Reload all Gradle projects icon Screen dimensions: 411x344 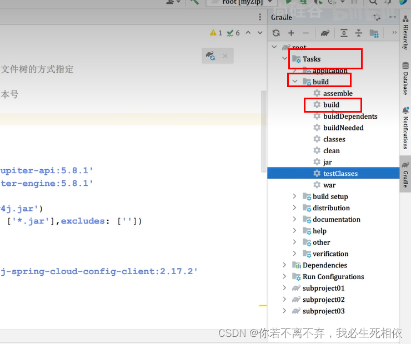click(276, 33)
